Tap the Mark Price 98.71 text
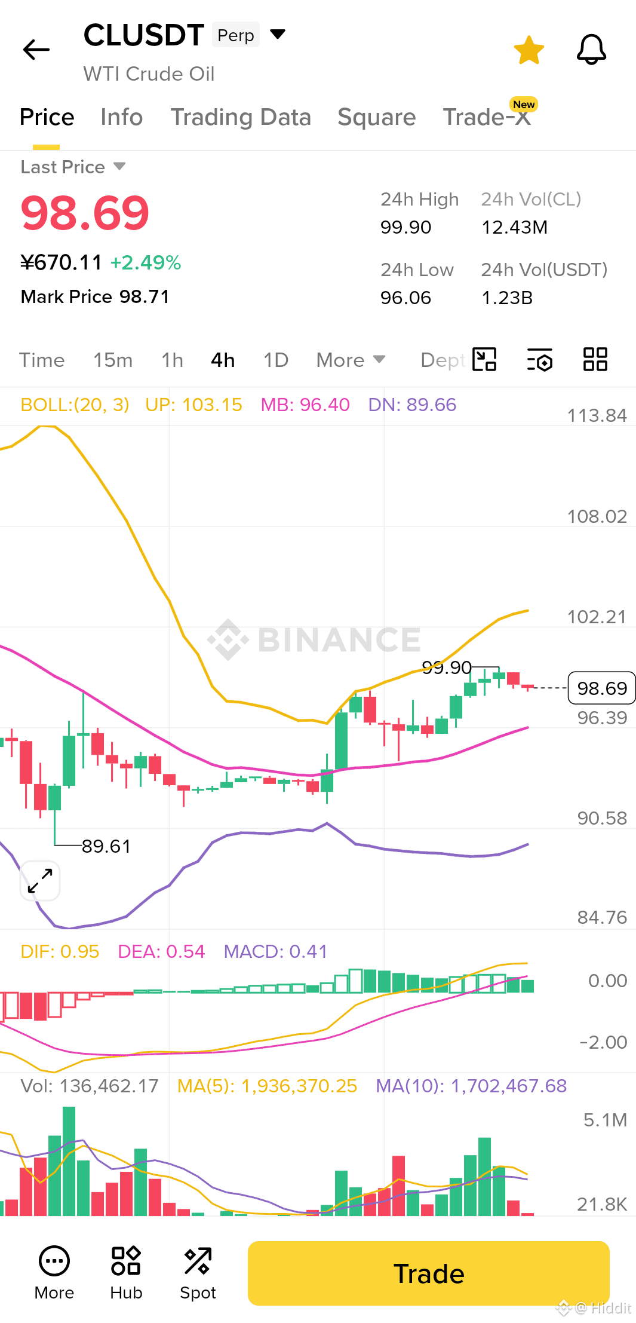 tap(95, 296)
